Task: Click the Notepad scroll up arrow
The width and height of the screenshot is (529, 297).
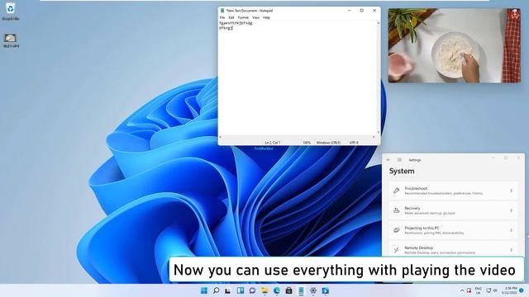Action: (379, 22)
